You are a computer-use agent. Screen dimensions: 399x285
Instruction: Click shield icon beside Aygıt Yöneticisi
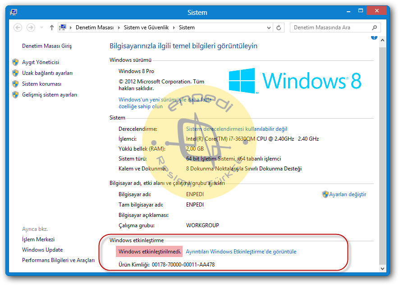coord(15,62)
